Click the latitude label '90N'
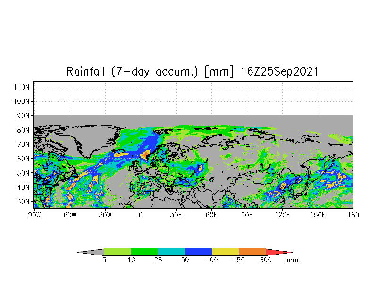 (23, 116)
